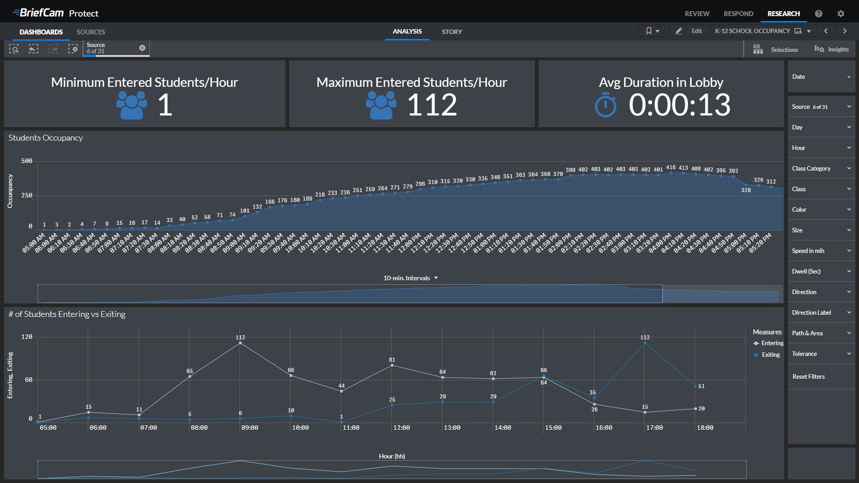
Task: Go to the next sheet arrow
Action: [x=845, y=31]
